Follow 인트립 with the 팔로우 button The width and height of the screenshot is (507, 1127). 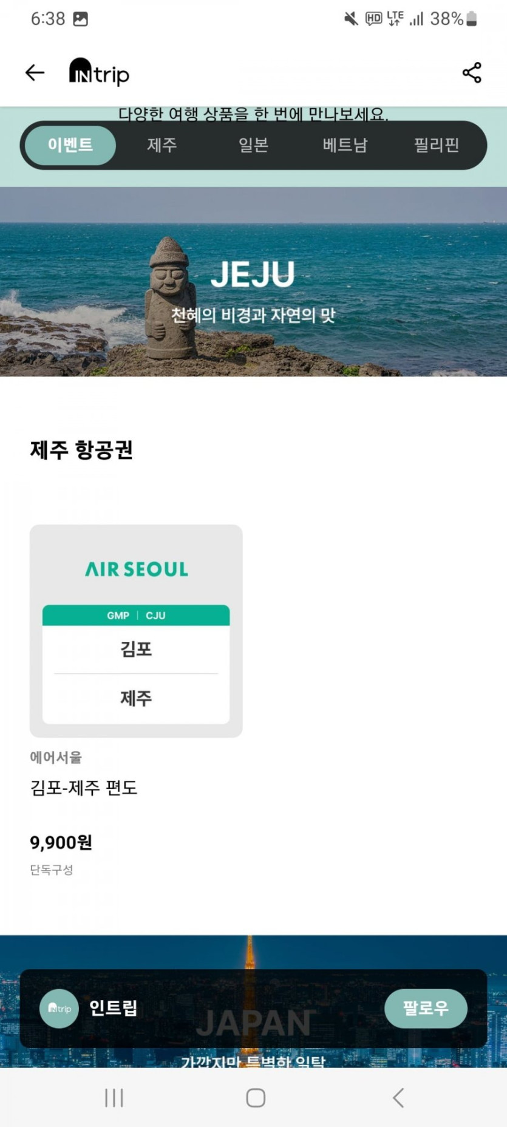coord(426,1009)
